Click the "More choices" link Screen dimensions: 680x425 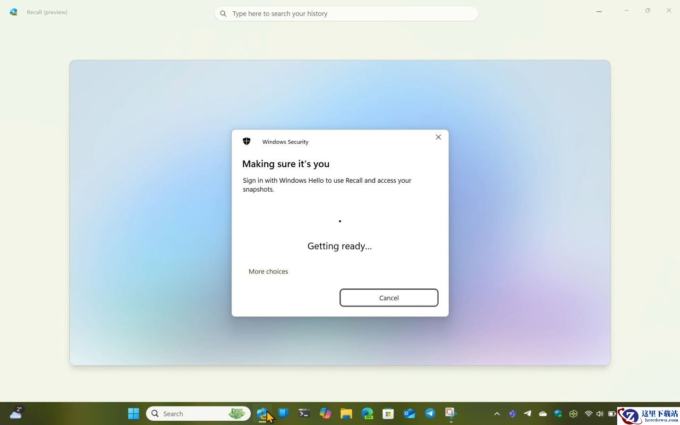[268, 272]
